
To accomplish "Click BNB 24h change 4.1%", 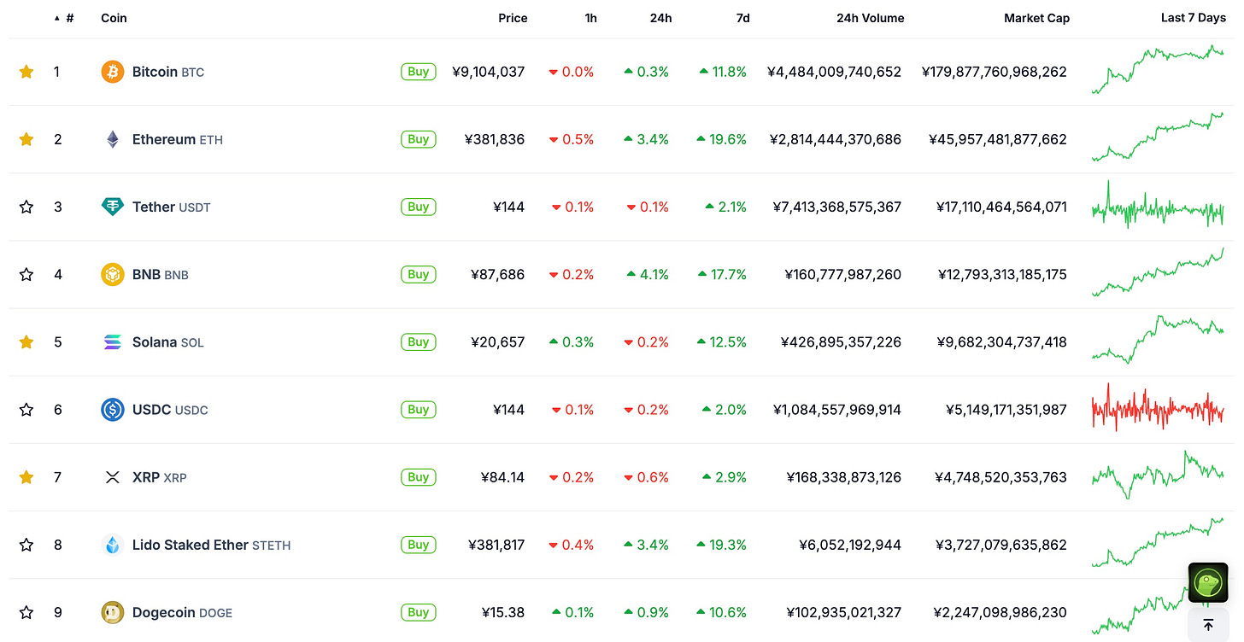I will click(648, 274).
